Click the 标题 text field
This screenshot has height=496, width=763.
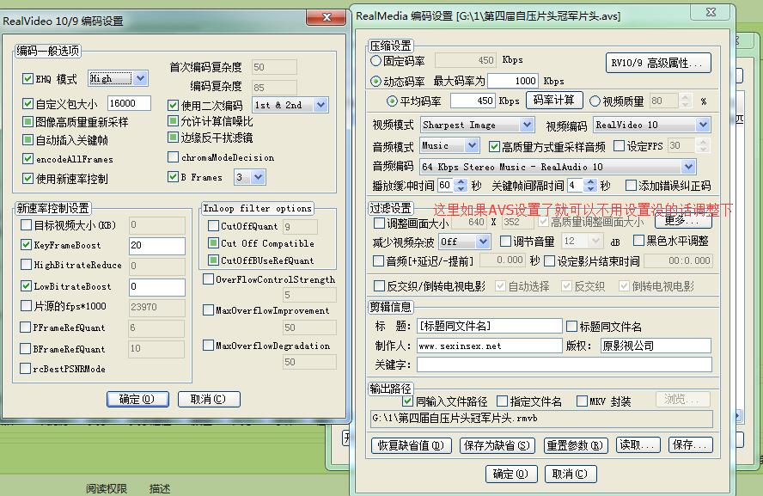pos(490,326)
